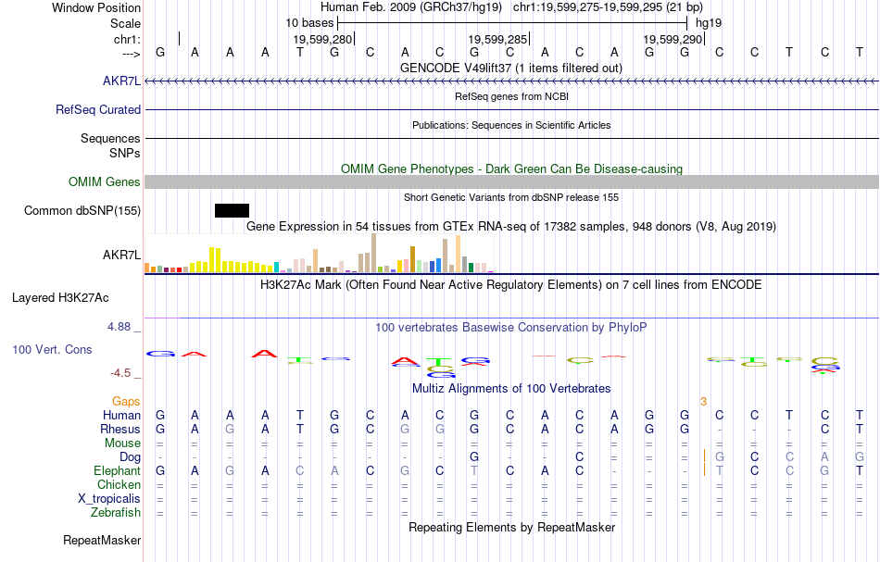Click the hg19 scale bar label
The width and height of the screenshot is (880, 562).
(x=709, y=23)
